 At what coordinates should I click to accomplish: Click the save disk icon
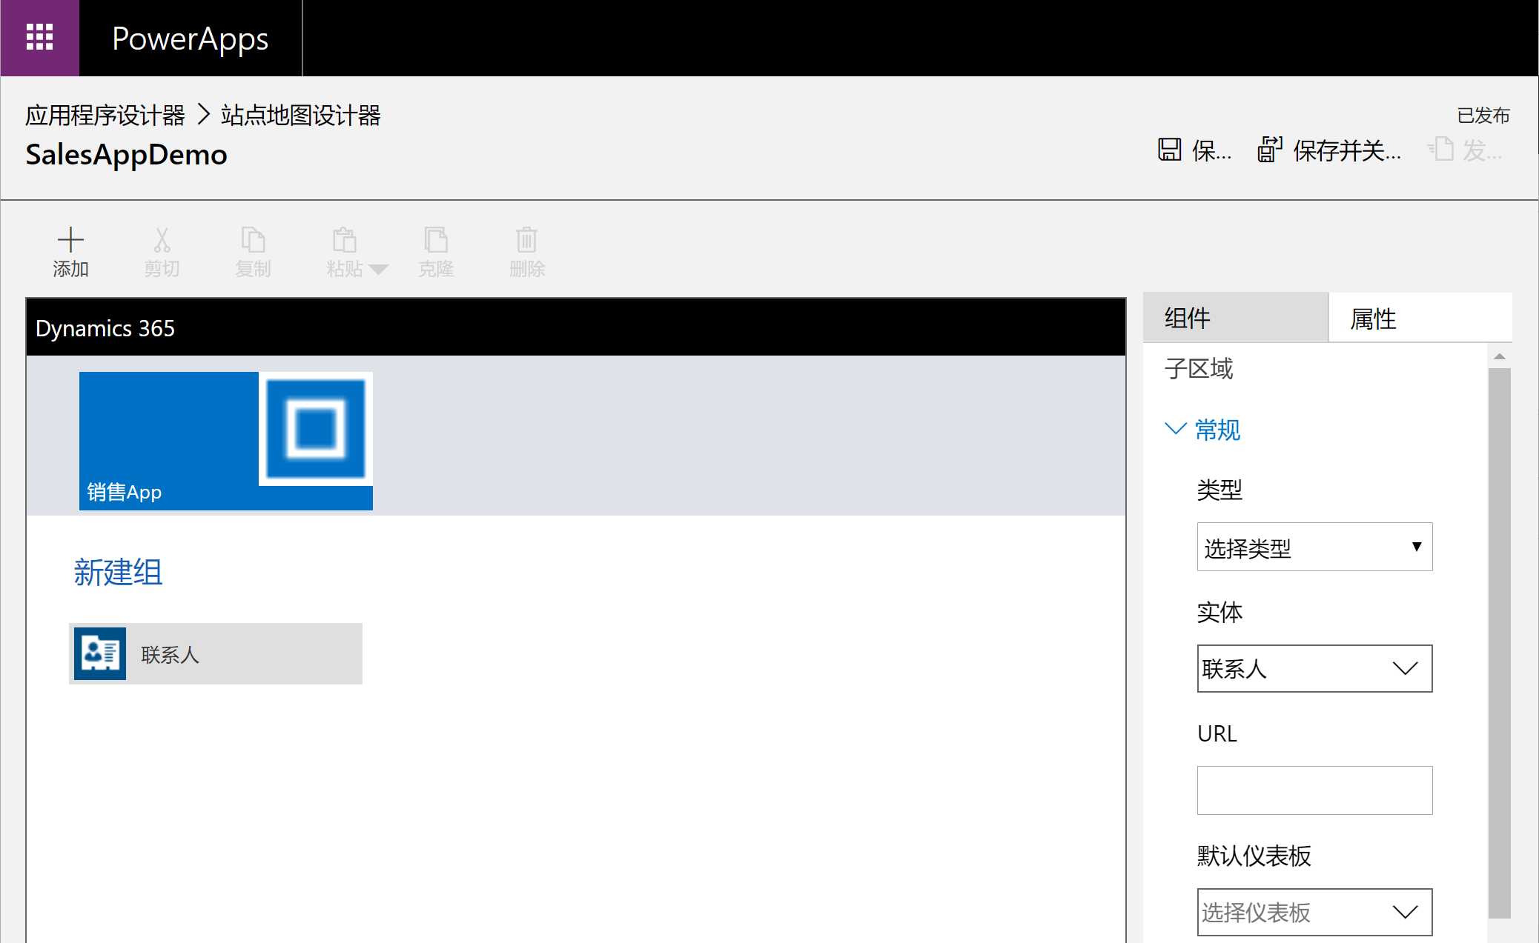(x=1170, y=150)
